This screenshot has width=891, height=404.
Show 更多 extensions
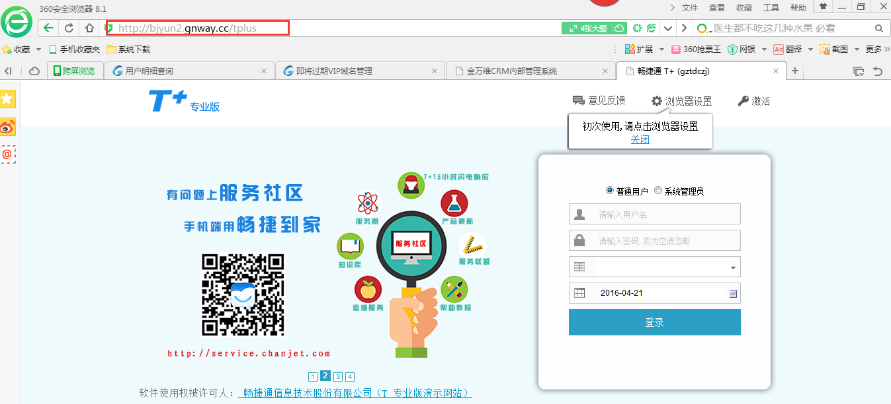click(878, 50)
